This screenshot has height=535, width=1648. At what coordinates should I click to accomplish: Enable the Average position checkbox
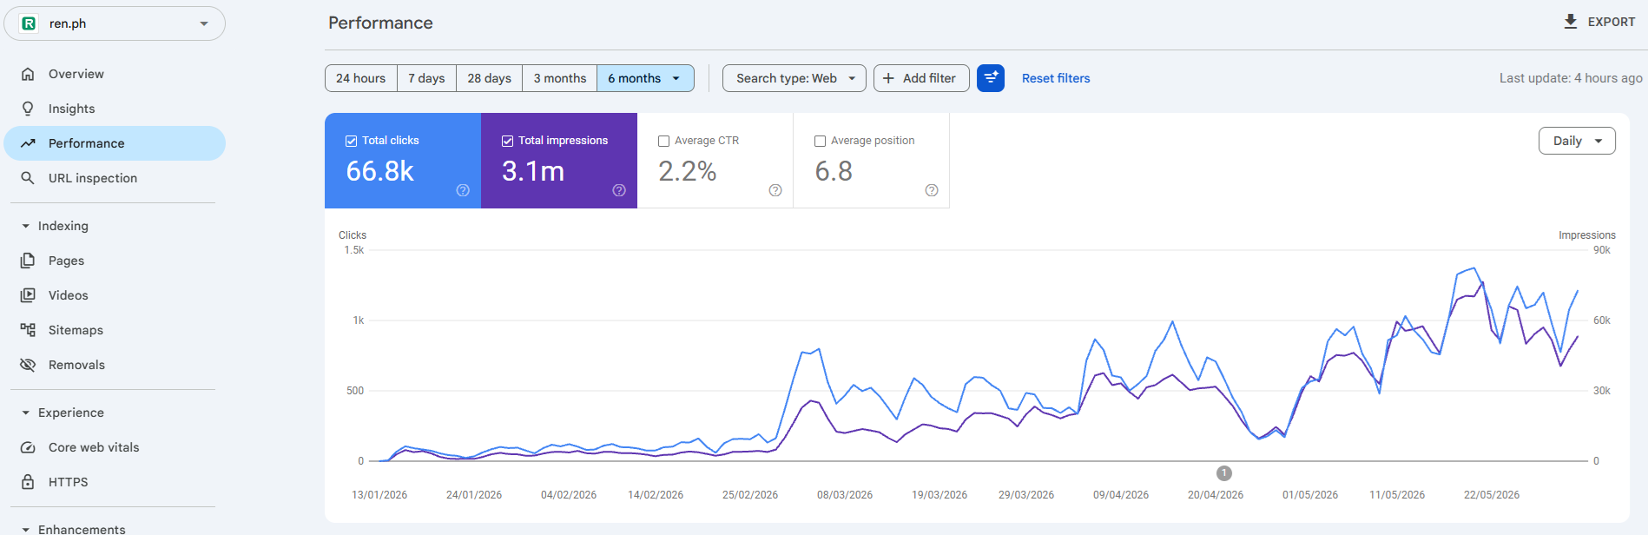(821, 141)
